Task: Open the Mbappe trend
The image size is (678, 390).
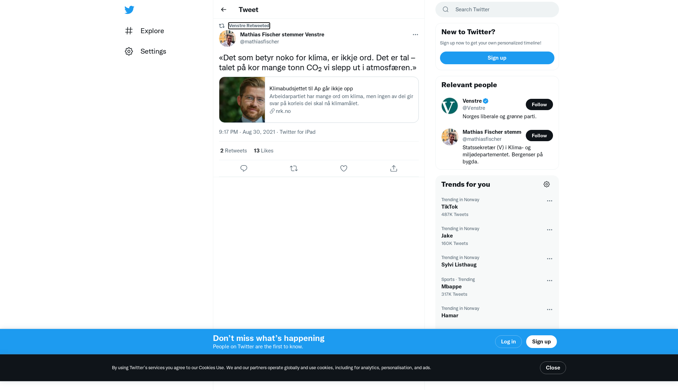Action: (x=451, y=287)
